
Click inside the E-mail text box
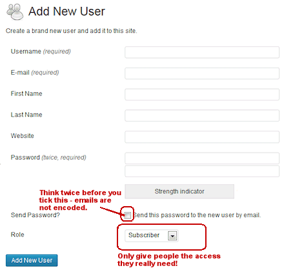coord(202,73)
